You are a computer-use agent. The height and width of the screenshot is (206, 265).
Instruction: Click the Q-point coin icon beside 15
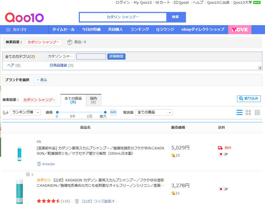173,155
